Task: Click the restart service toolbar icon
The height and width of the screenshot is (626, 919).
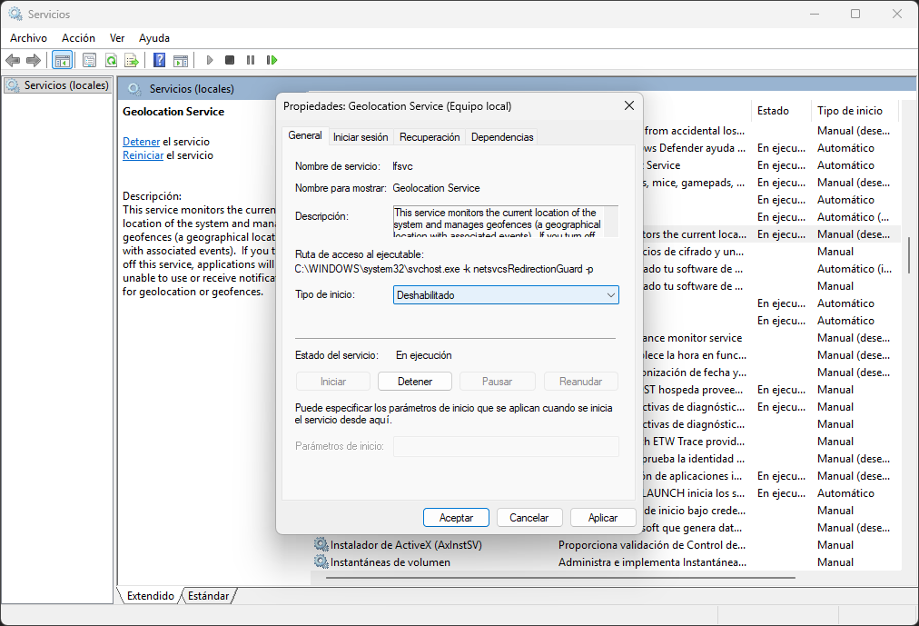Action: point(272,60)
